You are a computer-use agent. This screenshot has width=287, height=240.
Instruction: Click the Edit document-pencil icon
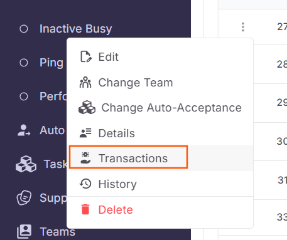(86, 57)
